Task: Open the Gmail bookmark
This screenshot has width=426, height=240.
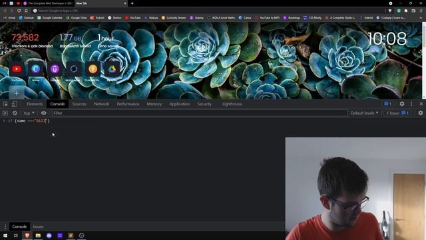Action: pyautogui.click(x=9, y=18)
